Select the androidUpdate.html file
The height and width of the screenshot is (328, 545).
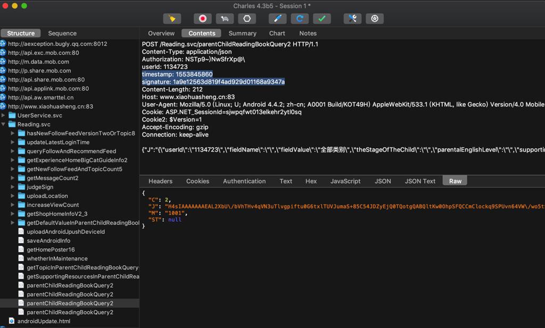coord(44,321)
